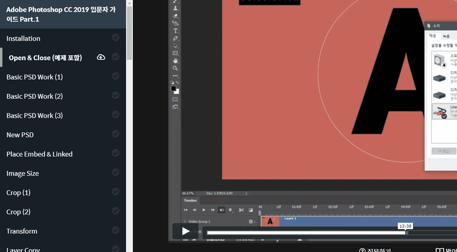457x252 pixels.
Task: Select the Pen tool
Action: pyautogui.click(x=176, y=38)
